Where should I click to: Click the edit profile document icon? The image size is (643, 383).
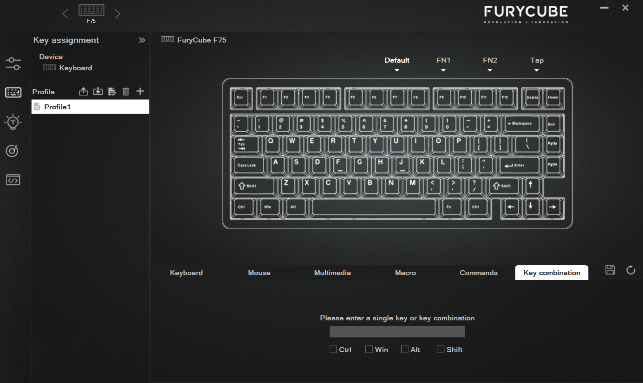[x=112, y=92]
